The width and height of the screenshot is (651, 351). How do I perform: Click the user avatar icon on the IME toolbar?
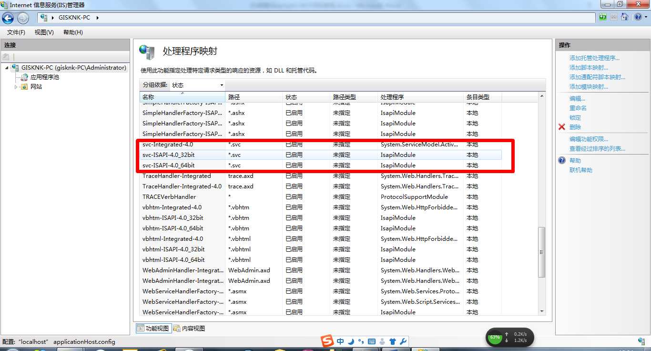coord(382,341)
